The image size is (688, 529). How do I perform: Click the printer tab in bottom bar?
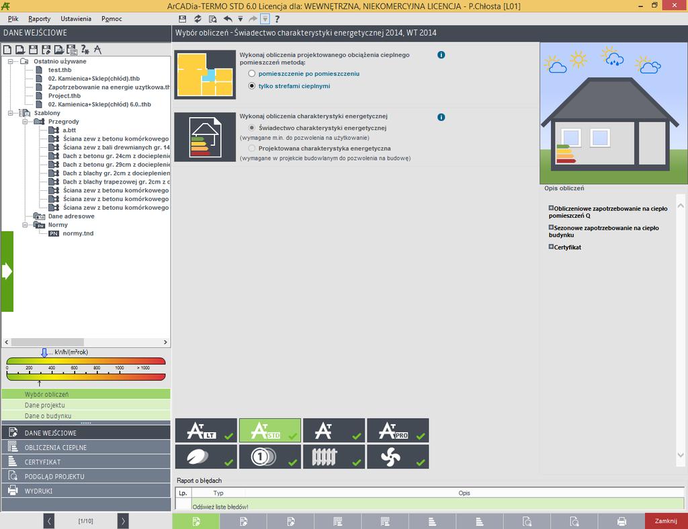(621, 521)
